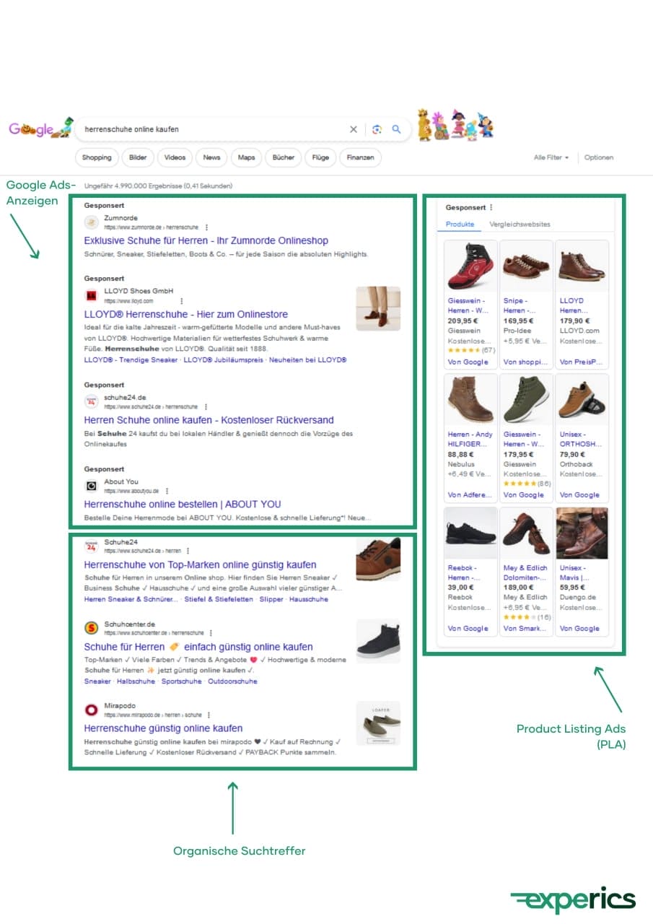The image size is (653, 924).
Task: Select the Videos filter chip
Action: point(175,157)
